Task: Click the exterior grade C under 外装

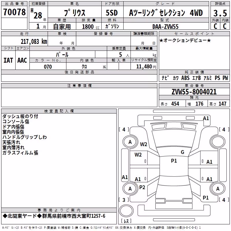Action: click(215, 26)
